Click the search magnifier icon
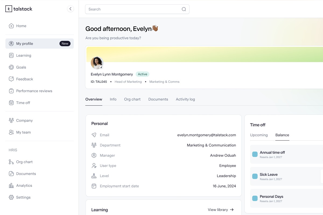 (x=184, y=9)
